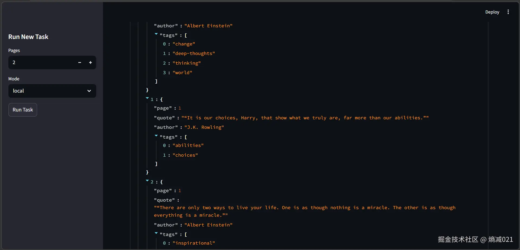
Task: Click the Run New Task heading
Action: pyautogui.click(x=28, y=37)
